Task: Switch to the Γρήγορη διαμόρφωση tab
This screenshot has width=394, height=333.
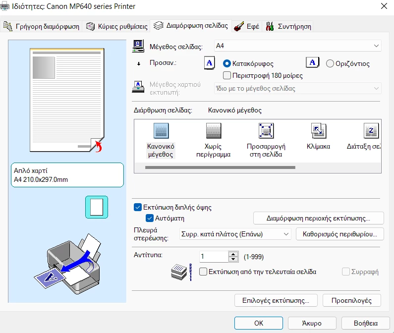Action: point(41,26)
